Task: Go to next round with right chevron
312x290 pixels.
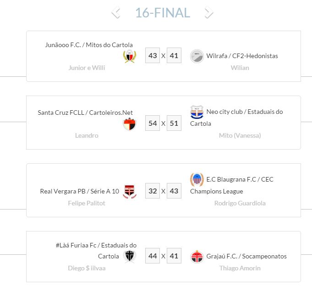Action: (209, 13)
